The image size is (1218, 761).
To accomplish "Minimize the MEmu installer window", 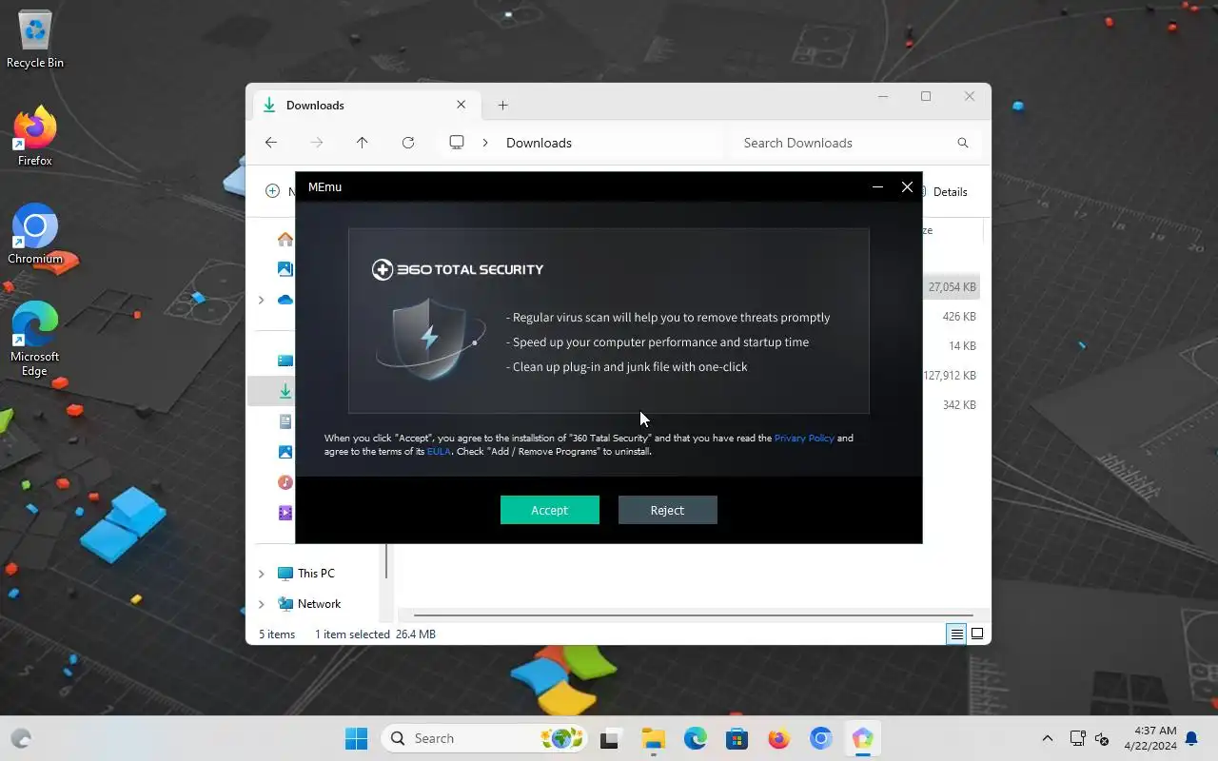I will coord(877,187).
